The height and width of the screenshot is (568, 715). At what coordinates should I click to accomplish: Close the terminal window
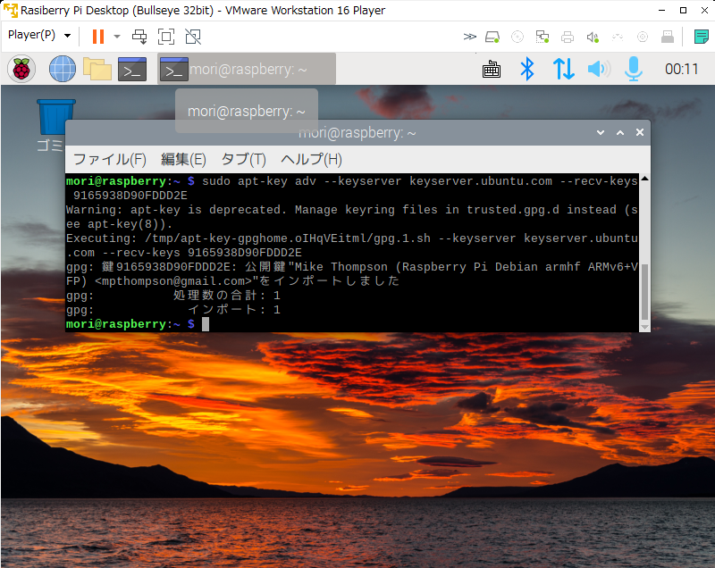640,132
